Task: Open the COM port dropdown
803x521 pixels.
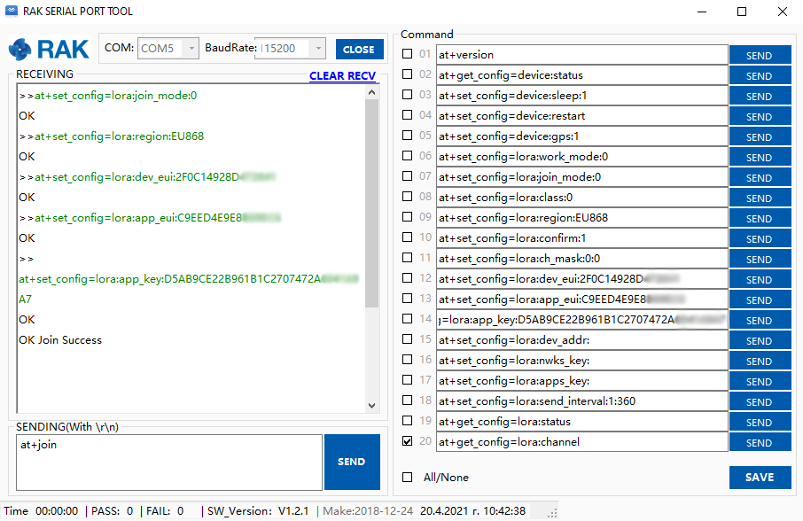Action: pos(191,49)
